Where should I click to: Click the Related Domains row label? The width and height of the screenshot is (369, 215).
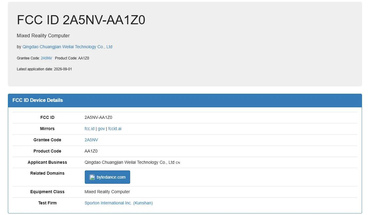(47, 173)
